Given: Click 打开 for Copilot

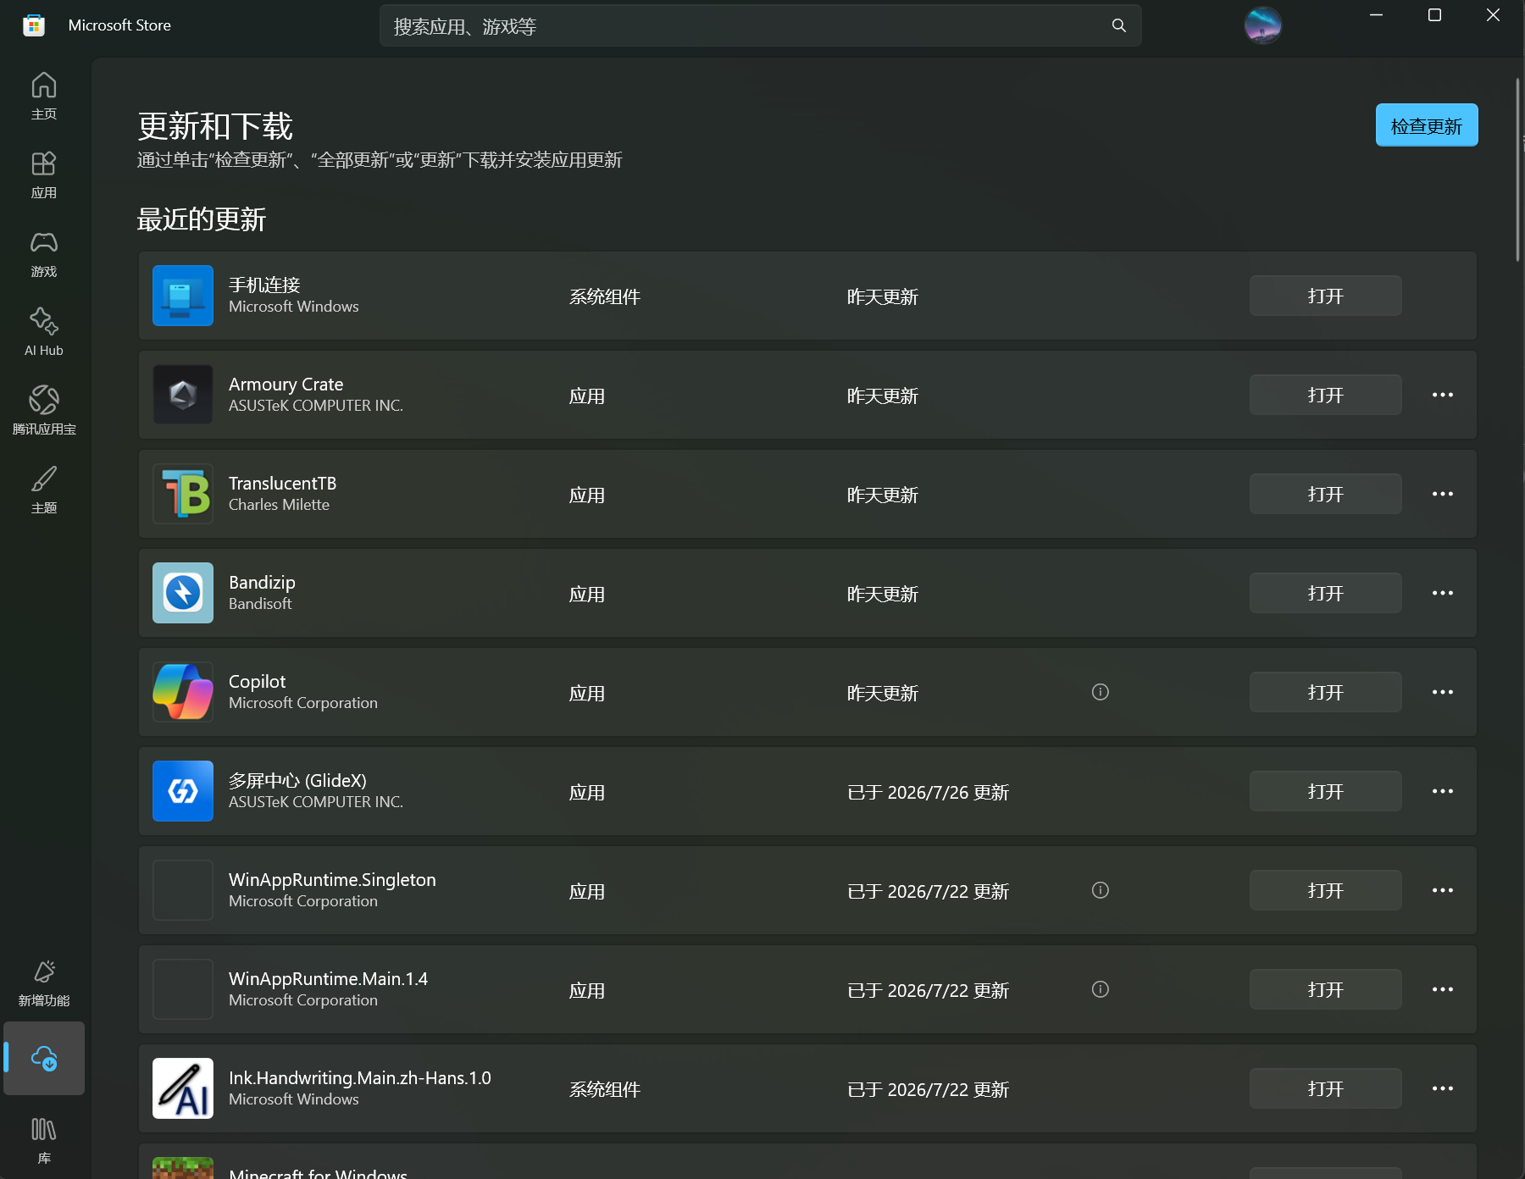Looking at the screenshot, I should pyautogui.click(x=1326, y=692).
